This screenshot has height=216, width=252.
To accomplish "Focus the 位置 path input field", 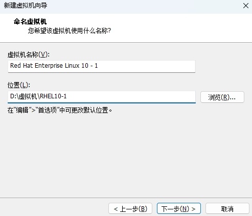I will [102, 97].
